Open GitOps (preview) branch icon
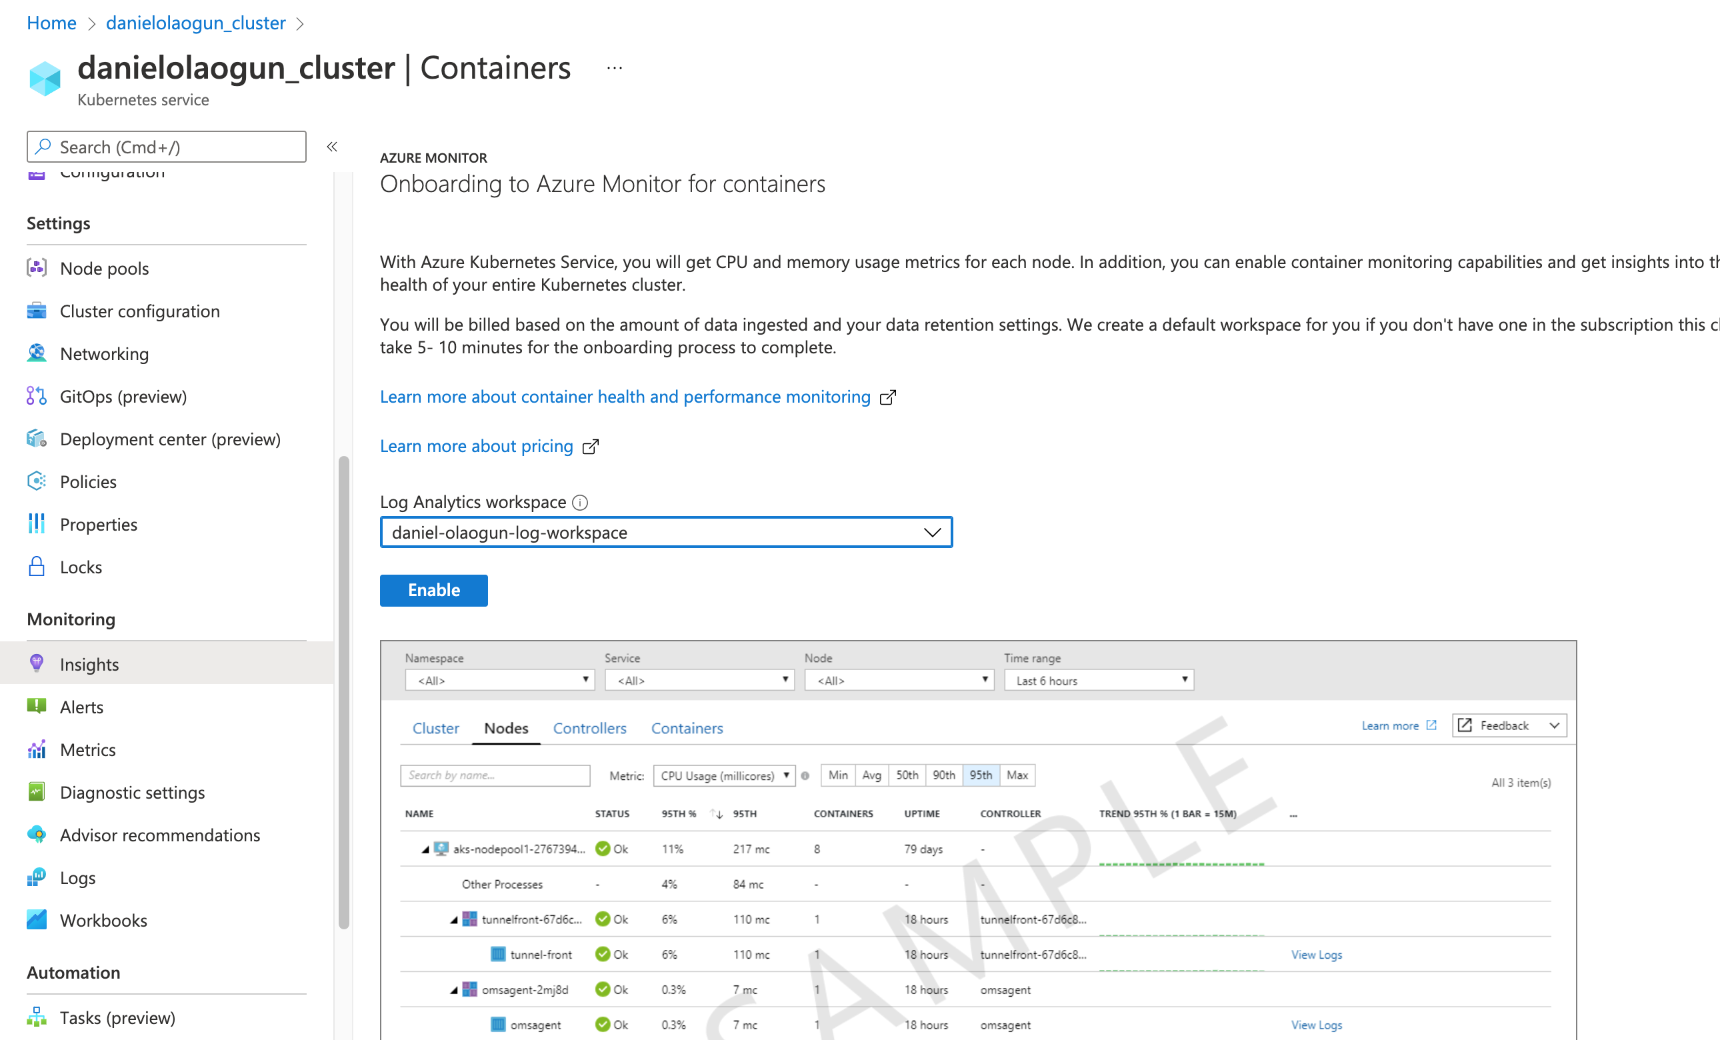The image size is (1720, 1040). (x=36, y=396)
